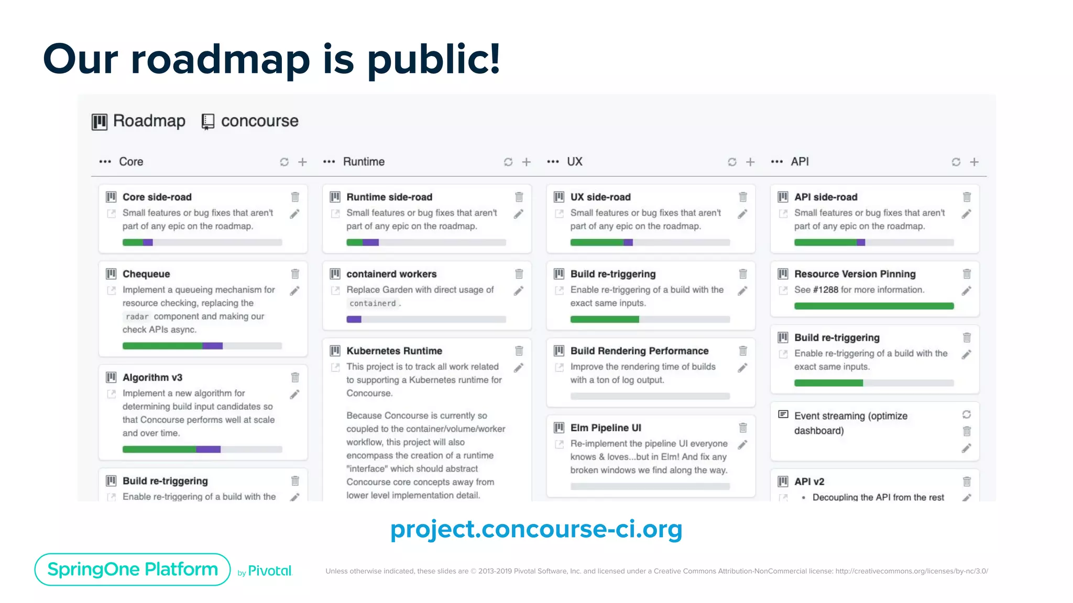Viewport: 1073px width, 603px height.
Task: Sync the Event streaming note card
Action: [x=967, y=415]
